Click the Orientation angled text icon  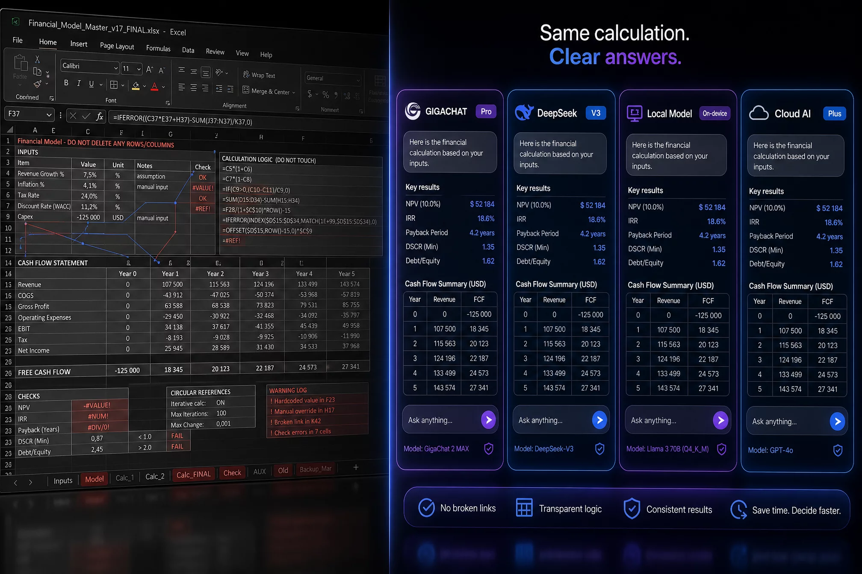click(219, 72)
